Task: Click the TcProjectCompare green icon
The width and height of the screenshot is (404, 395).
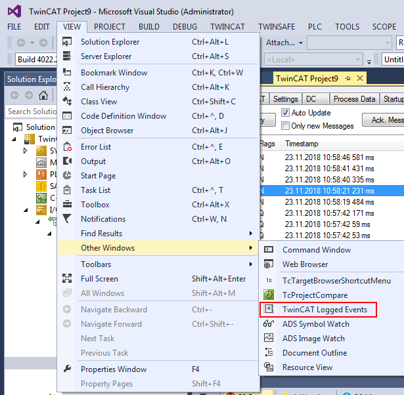Action: pyautogui.click(x=269, y=295)
